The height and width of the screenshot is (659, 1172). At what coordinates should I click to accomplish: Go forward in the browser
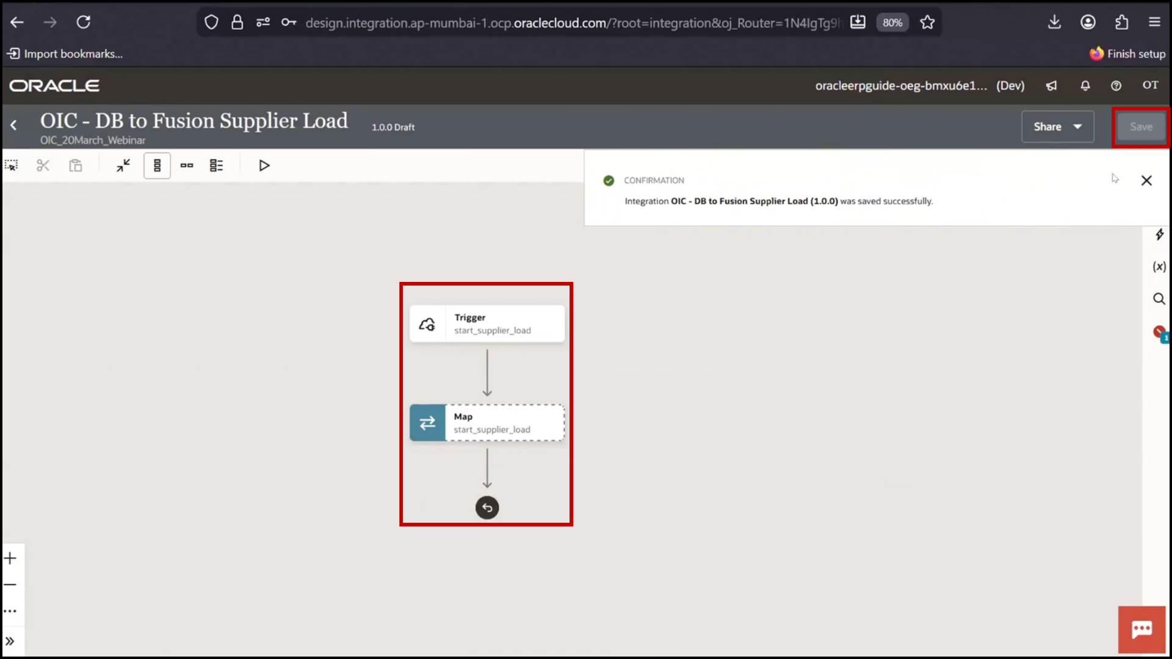[50, 23]
